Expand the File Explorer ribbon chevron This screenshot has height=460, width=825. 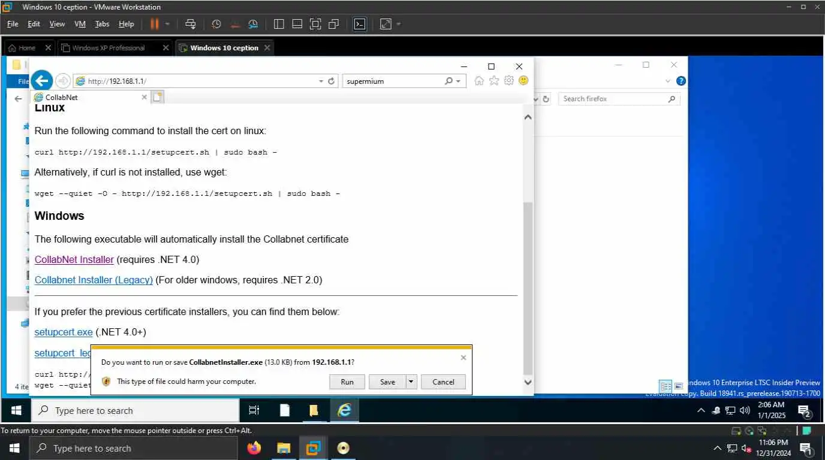[x=668, y=81]
